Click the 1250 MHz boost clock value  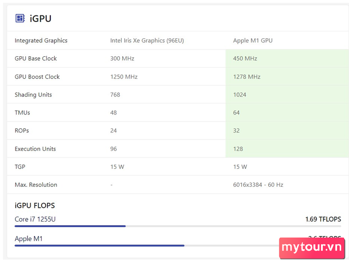(124, 77)
